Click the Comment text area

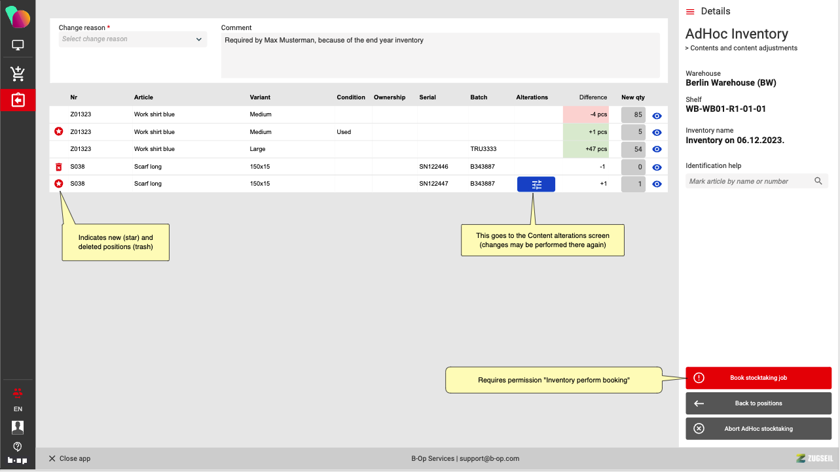point(440,55)
